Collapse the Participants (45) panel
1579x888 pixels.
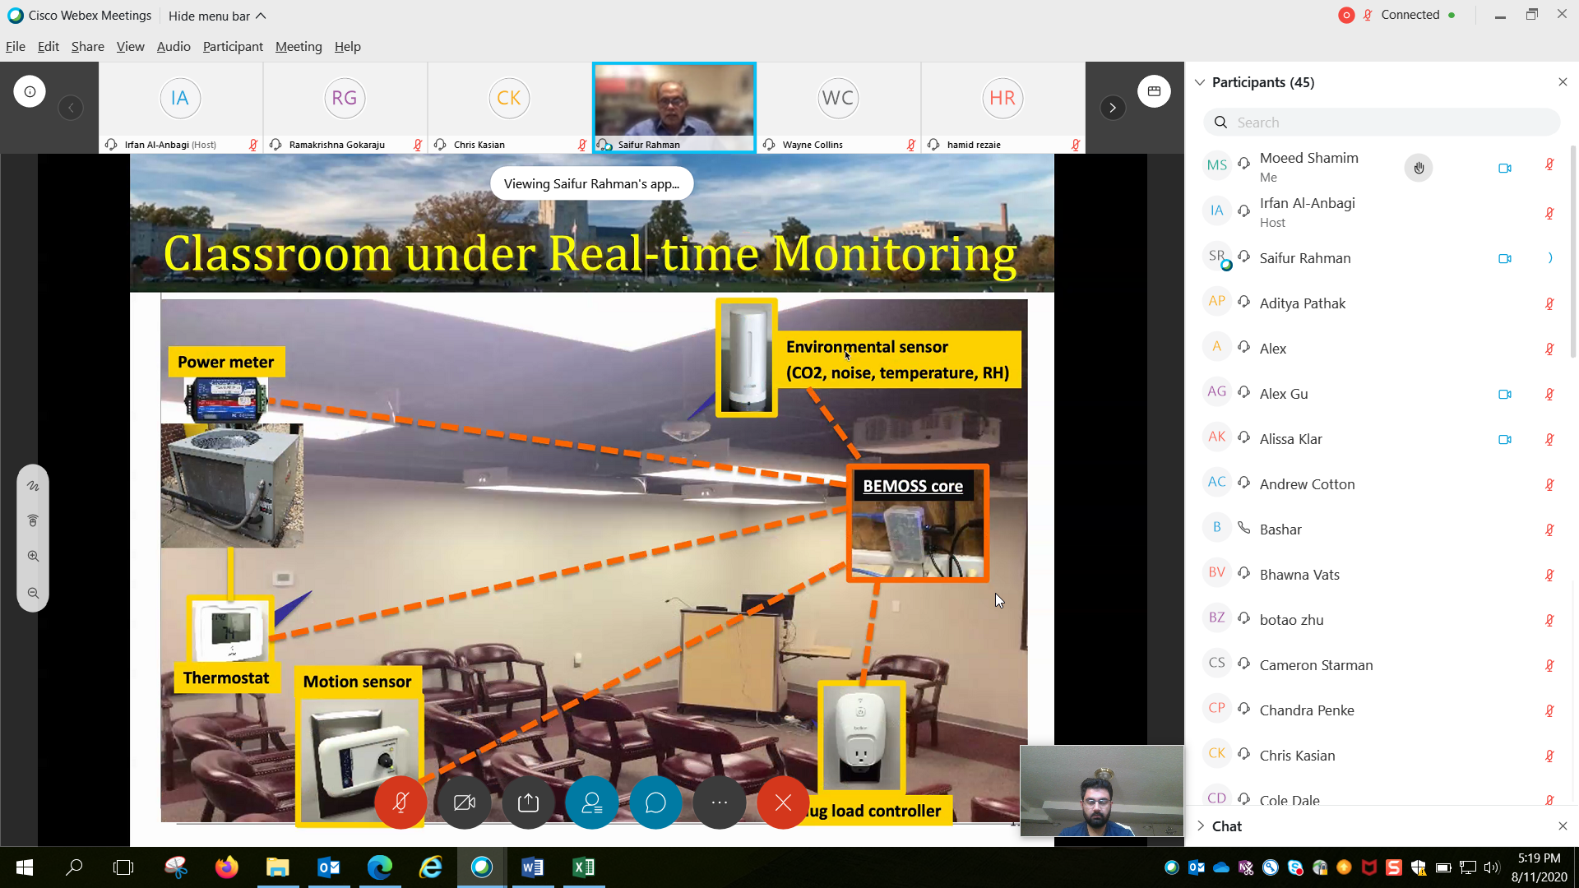(x=1200, y=82)
